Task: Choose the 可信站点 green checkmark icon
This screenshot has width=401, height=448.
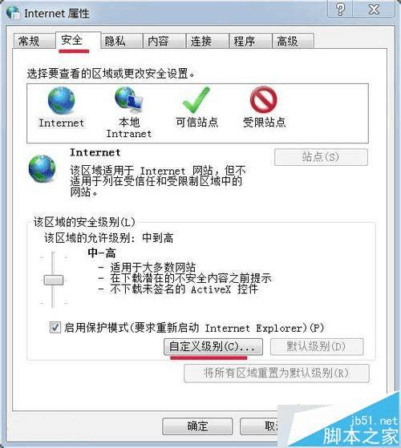Action: tap(196, 99)
